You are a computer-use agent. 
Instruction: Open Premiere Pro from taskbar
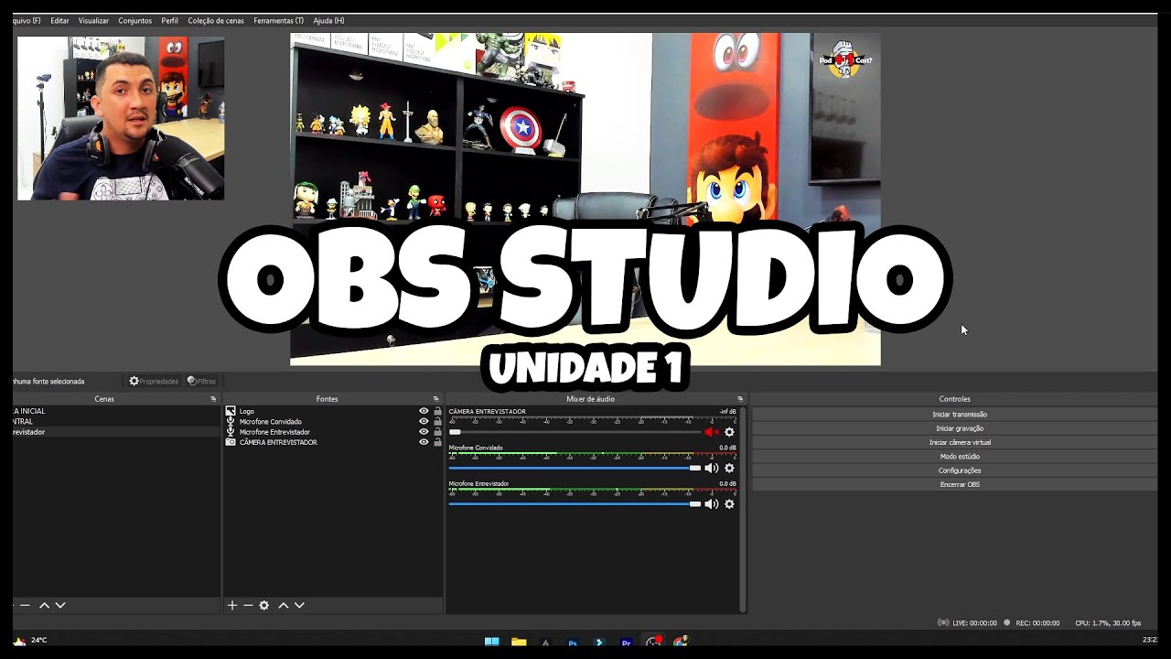pos(626,643)
